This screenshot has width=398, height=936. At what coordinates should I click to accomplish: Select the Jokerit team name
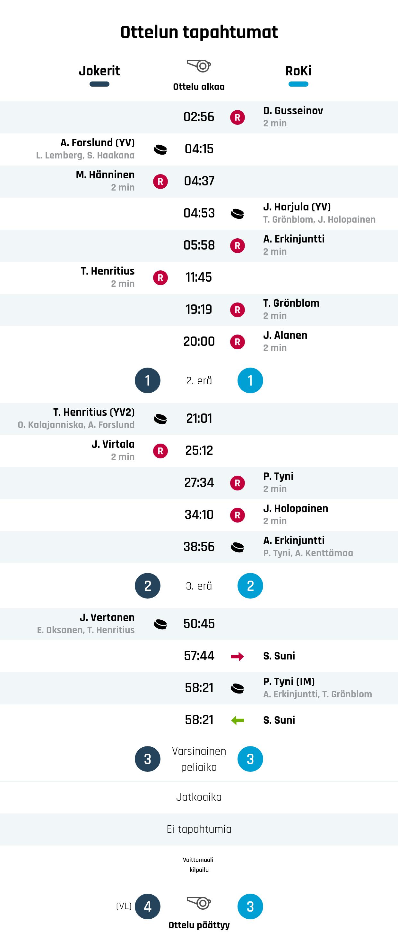99,71
